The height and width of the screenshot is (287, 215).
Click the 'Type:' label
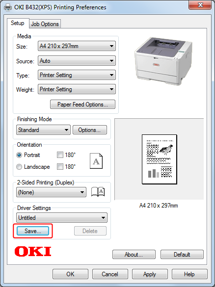23,76
